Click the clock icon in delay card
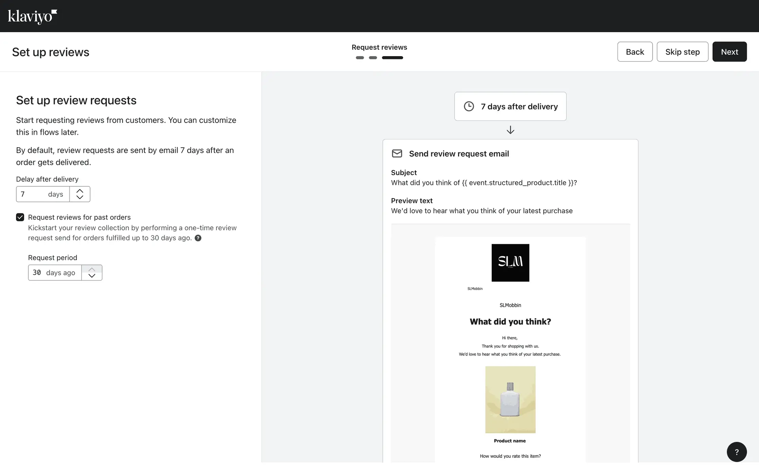Image resolution: width=759 pixels, height=474 pixels. click(x=469, y=106)
